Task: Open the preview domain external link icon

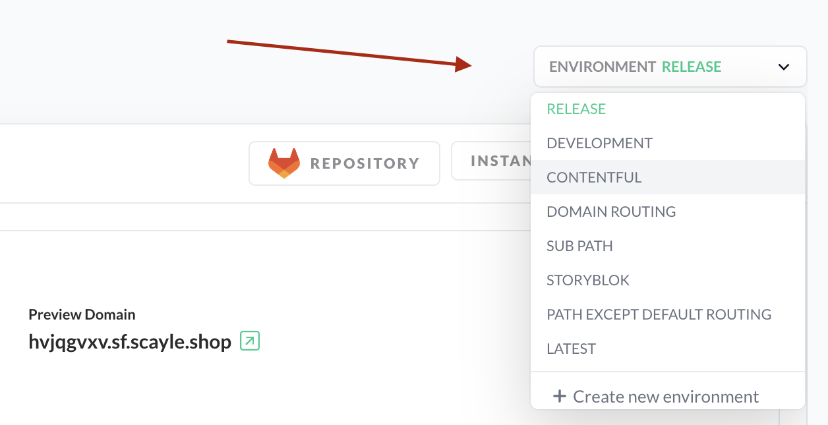Action: point(250,341)
